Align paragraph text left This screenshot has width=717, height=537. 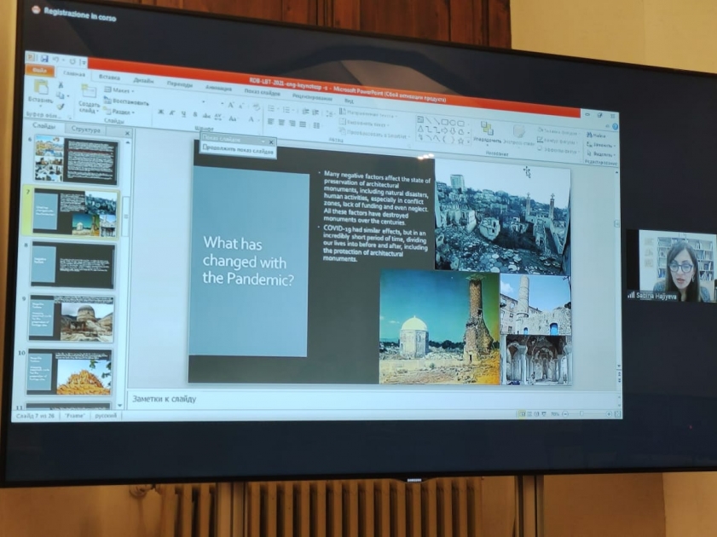[x=271, y=122]
